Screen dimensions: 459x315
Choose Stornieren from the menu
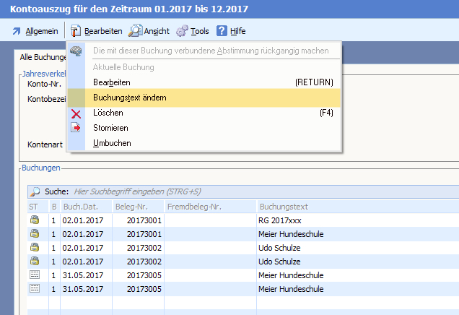coord(110,128)
